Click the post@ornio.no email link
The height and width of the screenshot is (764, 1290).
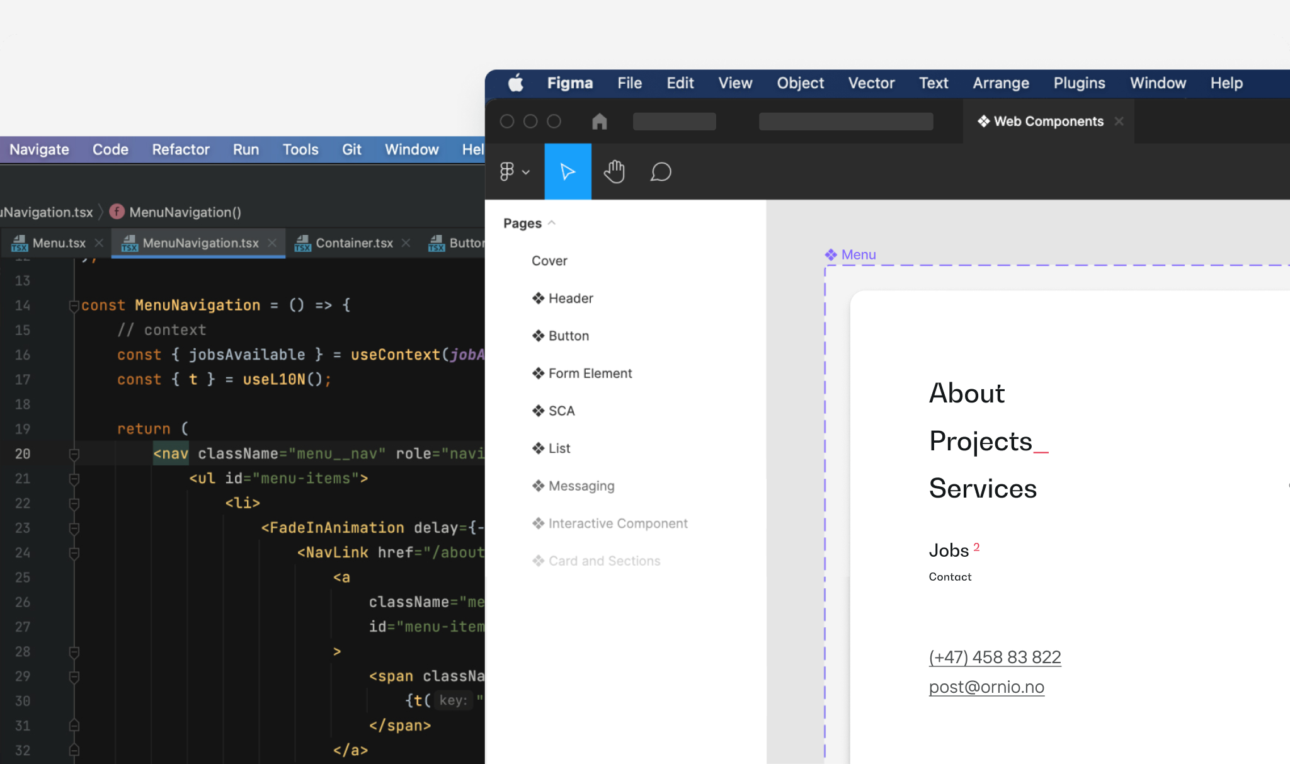[x=986, y=687]
